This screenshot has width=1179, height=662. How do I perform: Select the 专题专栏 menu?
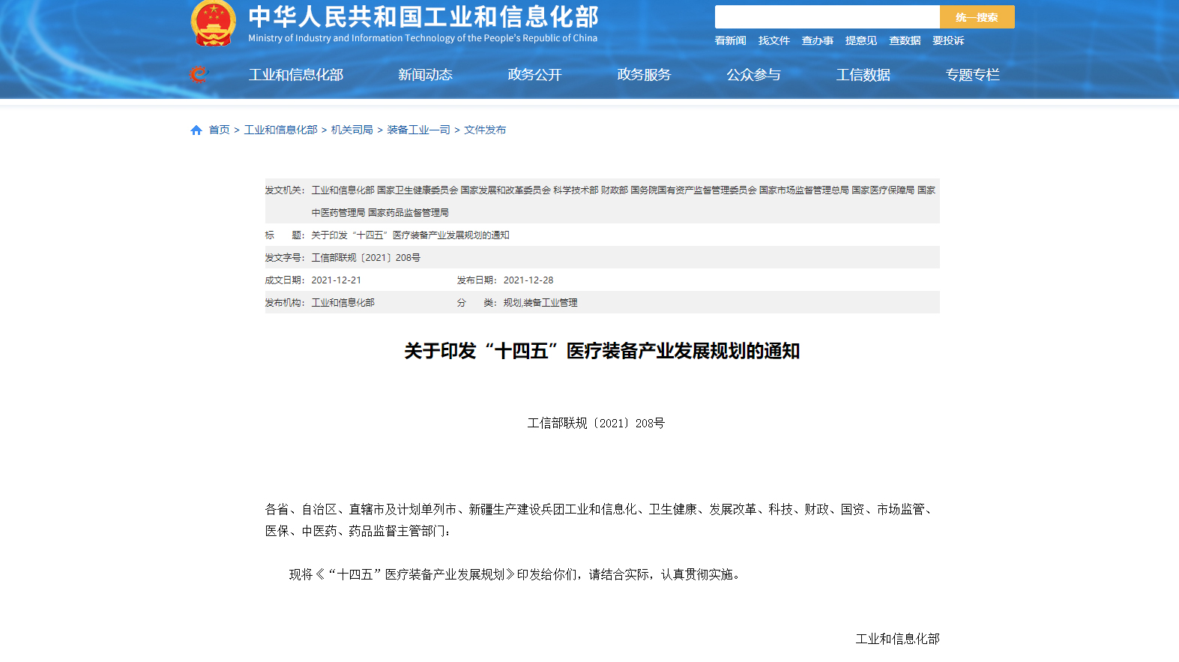tap(972, 75)
